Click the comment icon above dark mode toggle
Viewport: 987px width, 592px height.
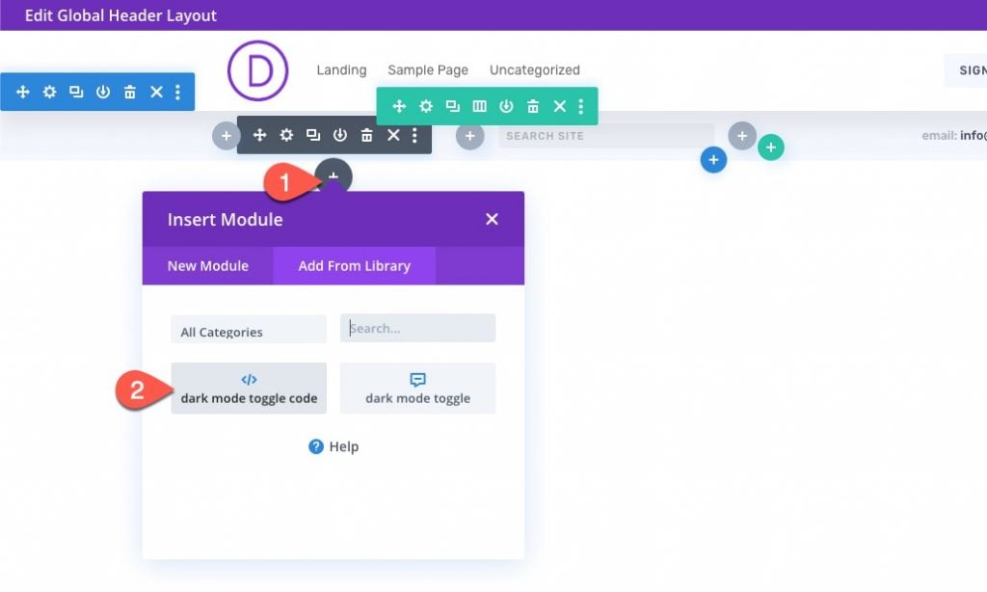[x=417, y=378]
